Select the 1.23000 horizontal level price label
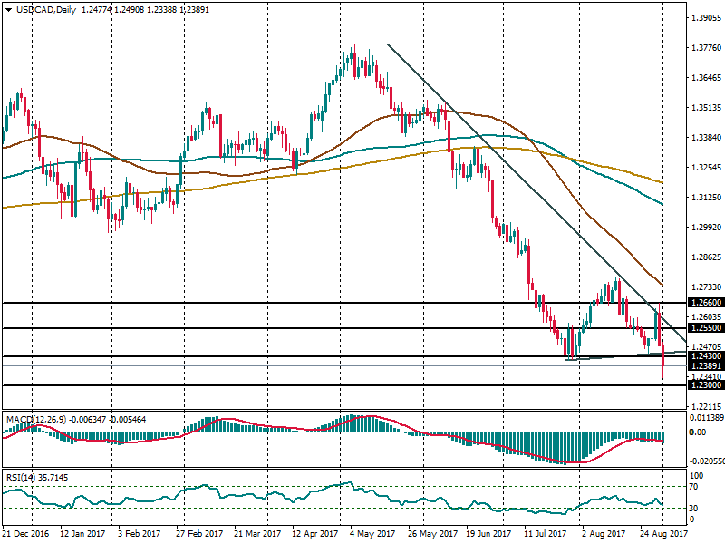This screenshot has height=544, width=725. pyautogui.click(x=704, y=385)
